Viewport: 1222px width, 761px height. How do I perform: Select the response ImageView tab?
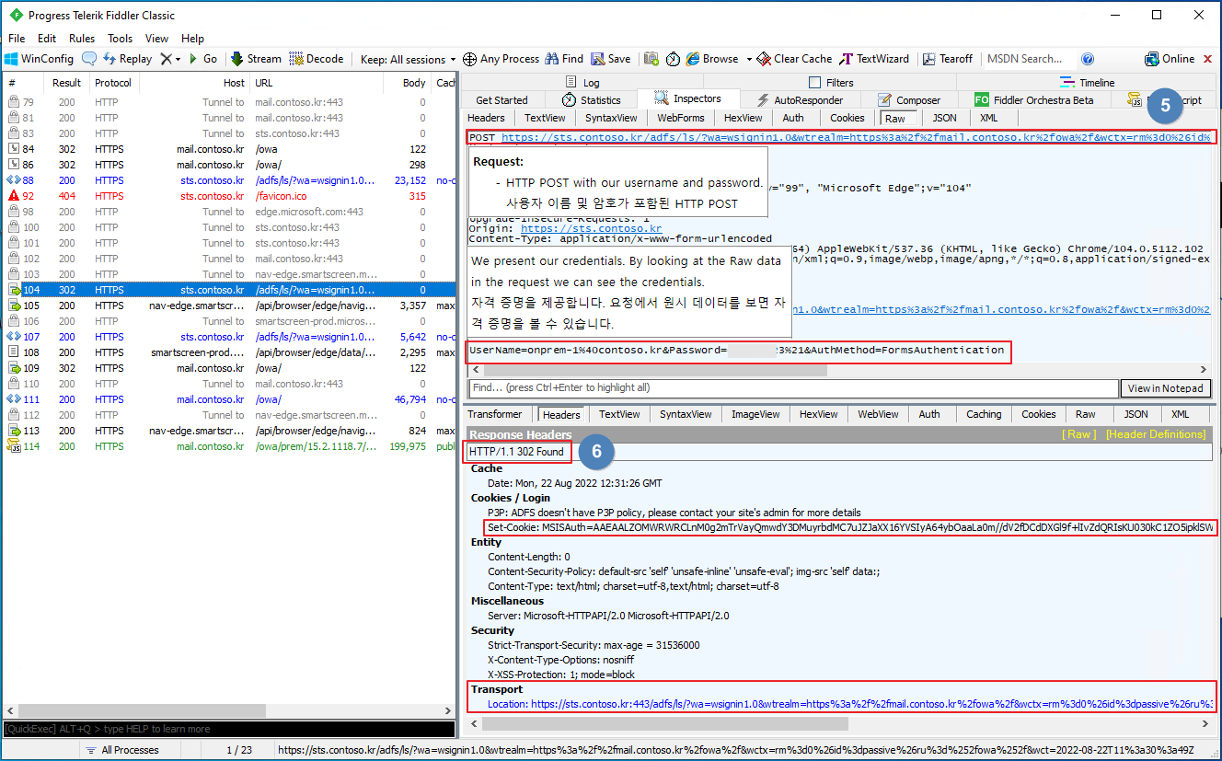pos(755,415)
